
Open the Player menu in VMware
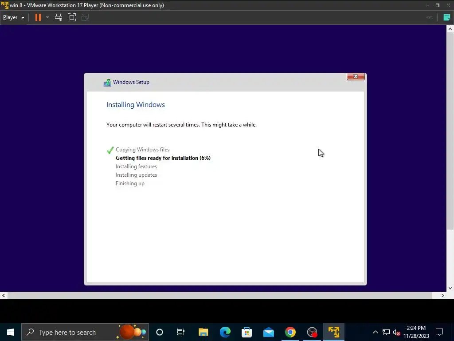click(x=14, y=17)
